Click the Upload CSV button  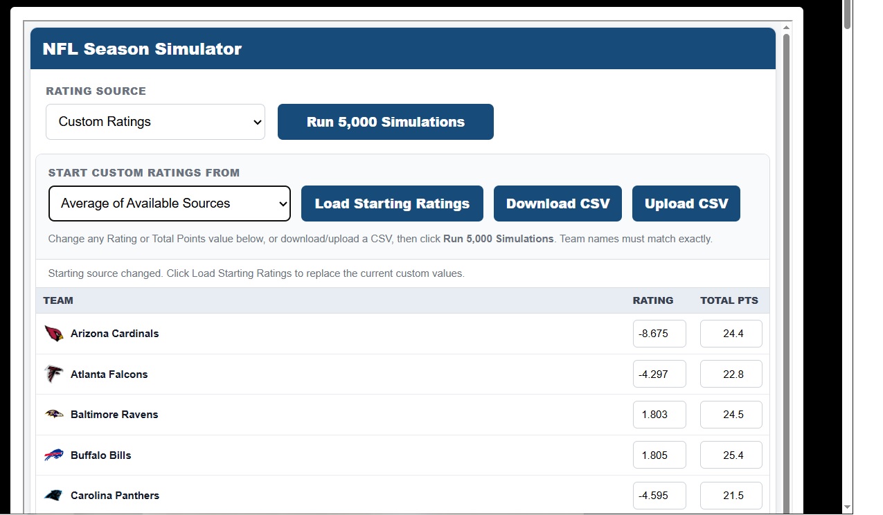point(686,204)
